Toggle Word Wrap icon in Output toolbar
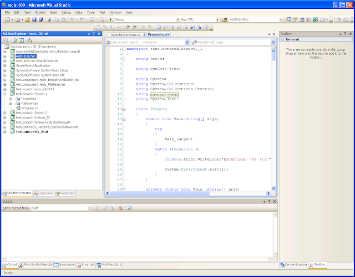This screenshot has height=277, width=355. pos(129,208)
